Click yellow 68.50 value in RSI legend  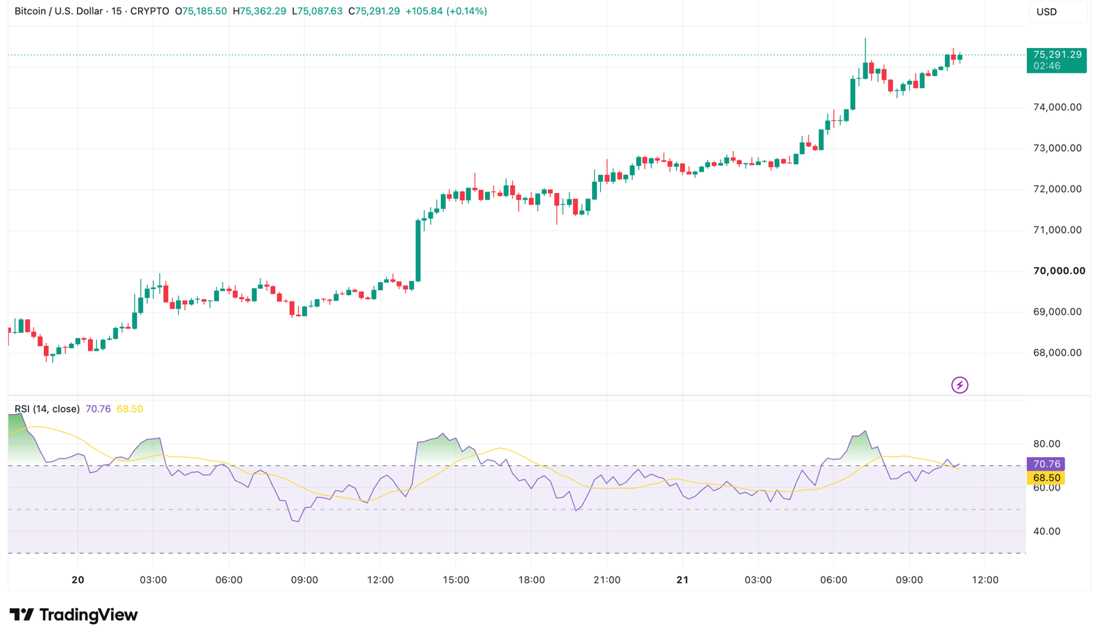point(130,409)
